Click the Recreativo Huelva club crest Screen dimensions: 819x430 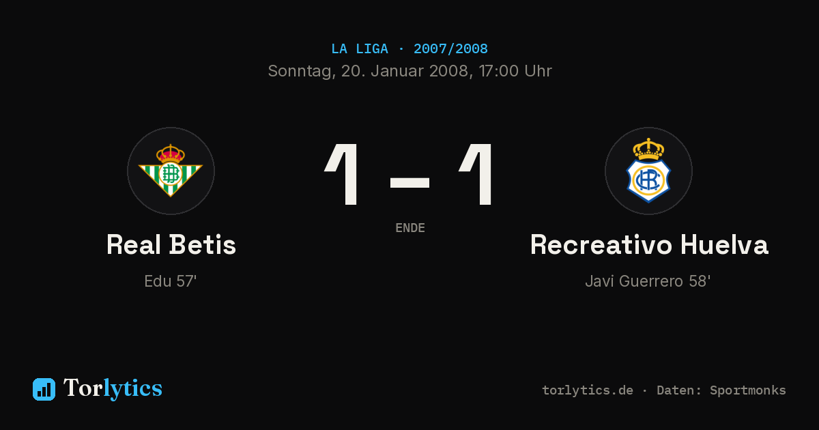[648, 171]
